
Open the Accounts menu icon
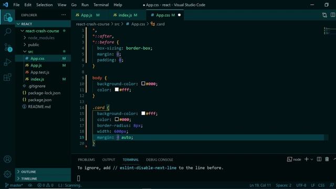click(7, 159)
